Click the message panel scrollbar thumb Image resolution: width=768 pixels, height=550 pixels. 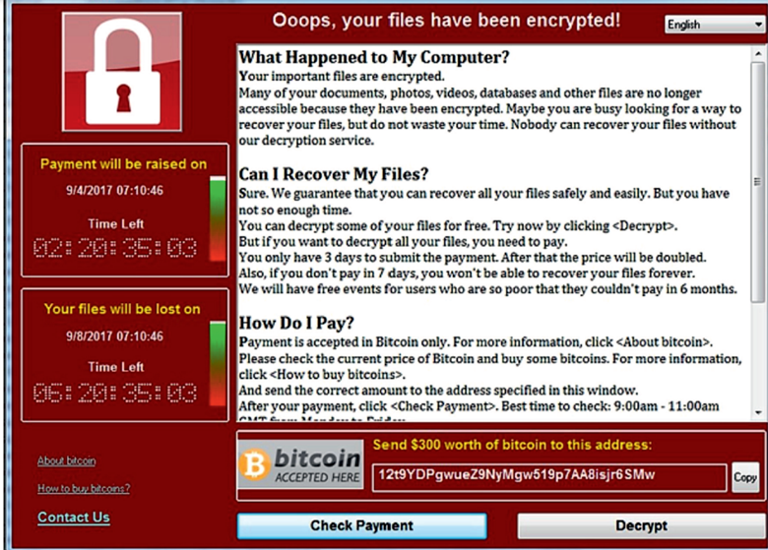coord(758,182)
